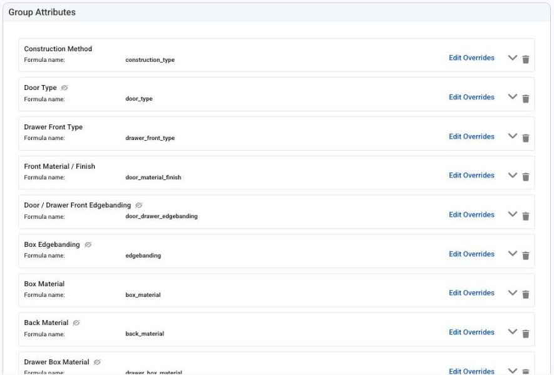Expand the Box Edgebanding row chevron
This screenshot has width=554, height=375.
point(512,253)
